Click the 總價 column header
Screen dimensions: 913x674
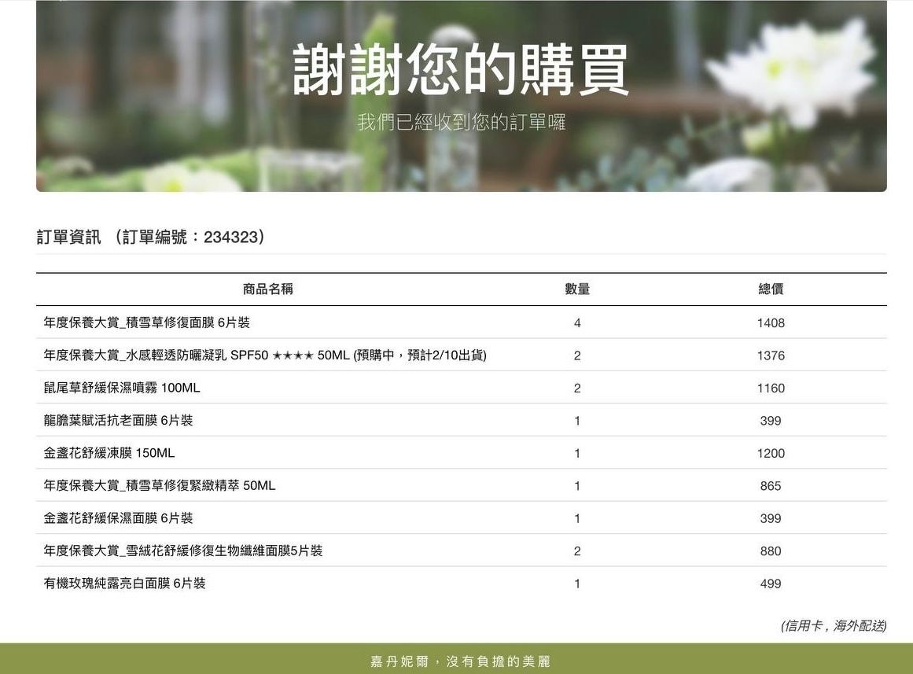[x=771, y=289]
